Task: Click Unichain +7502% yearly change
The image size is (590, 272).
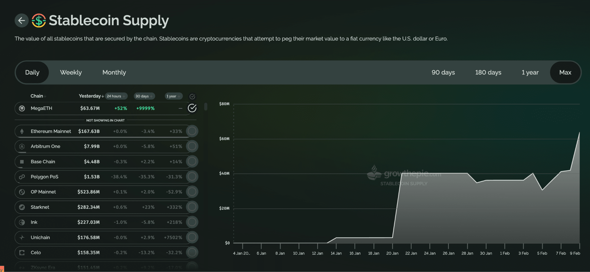Action: pyautogui.click(x=173, y=238)
